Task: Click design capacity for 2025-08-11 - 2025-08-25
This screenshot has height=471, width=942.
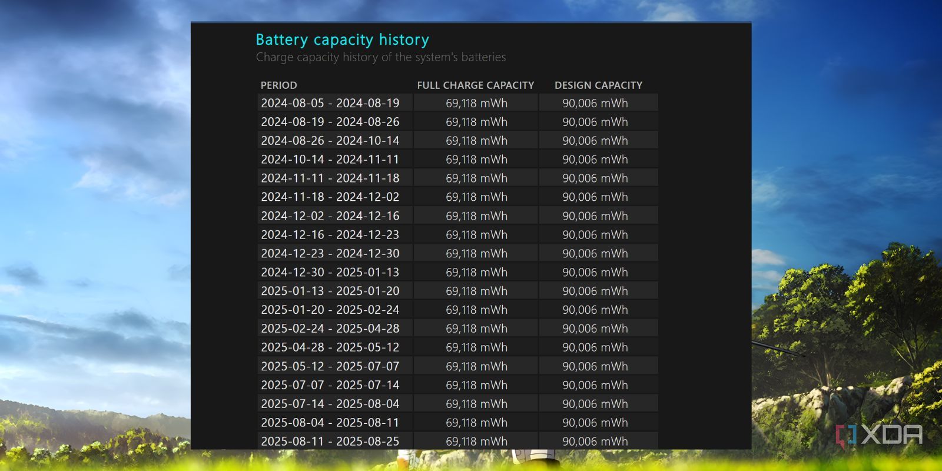Action: pyautogui.click(x=595, y=442)
